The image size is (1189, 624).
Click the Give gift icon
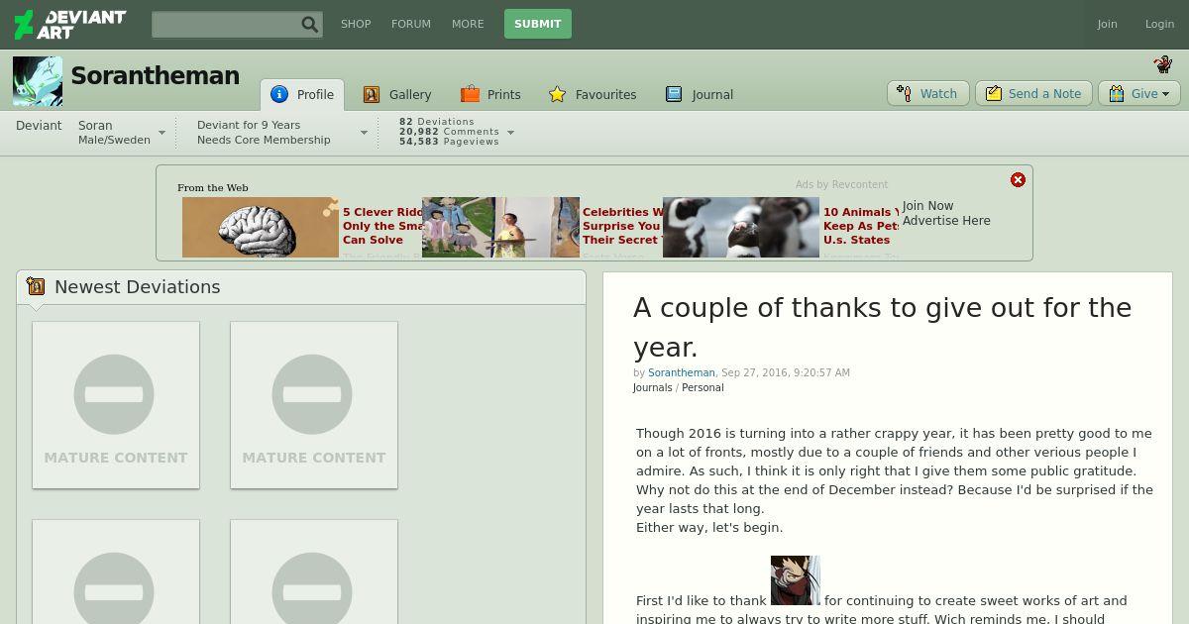coord(1117,93)
